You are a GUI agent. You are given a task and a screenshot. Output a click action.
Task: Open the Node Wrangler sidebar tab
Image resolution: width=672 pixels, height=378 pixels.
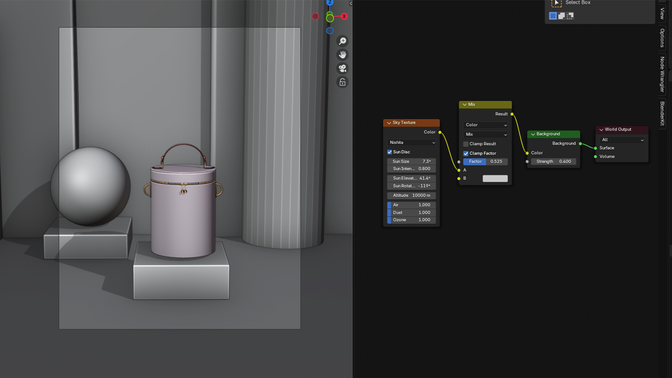tap(662, 74)
